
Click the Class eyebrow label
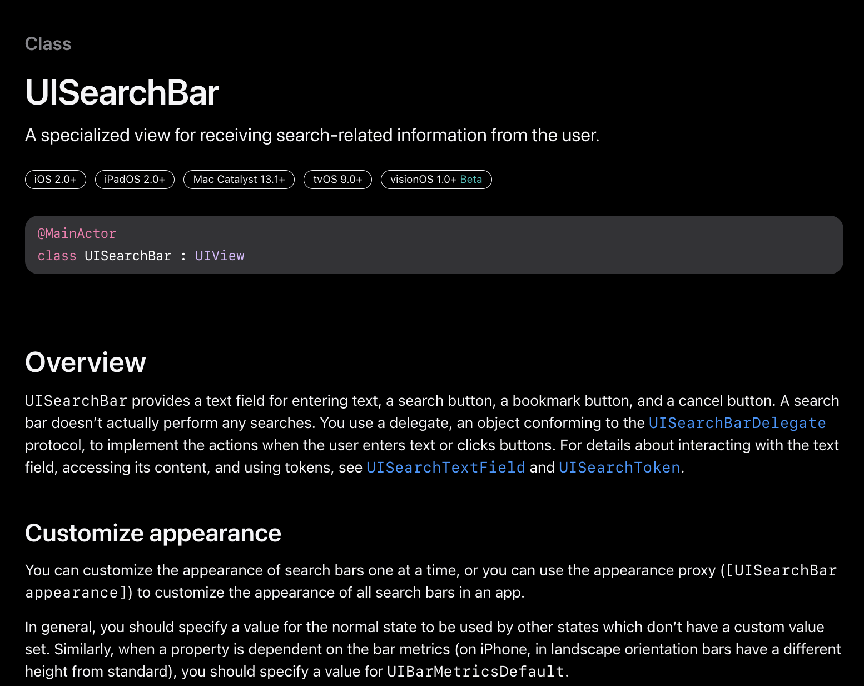[x=48, y=44]
